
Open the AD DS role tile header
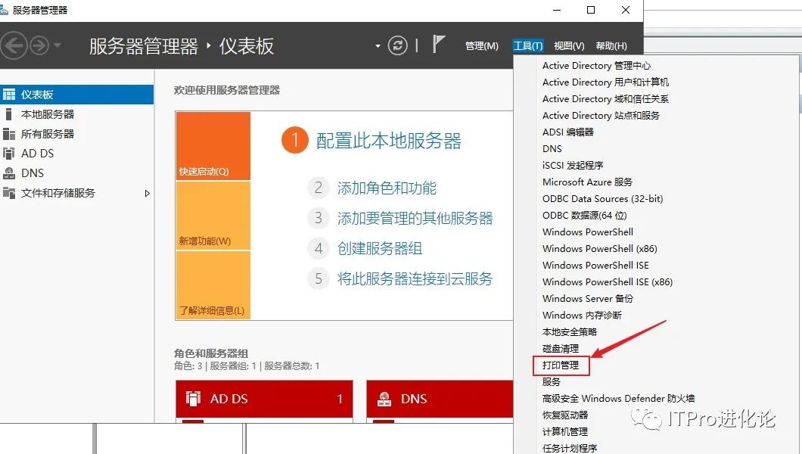pyautogui.click(x=265, y=399)
